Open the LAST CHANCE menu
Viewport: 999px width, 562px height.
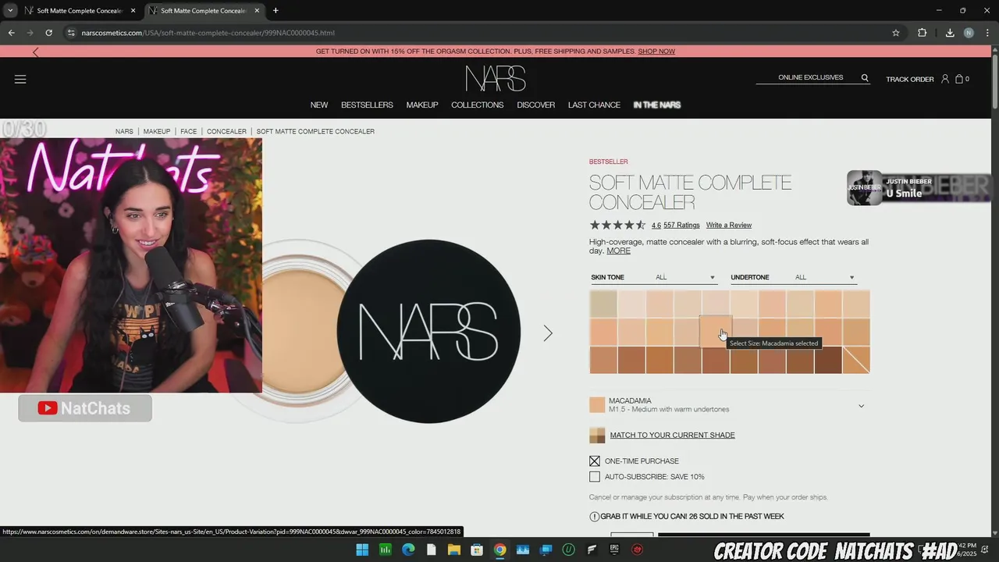(594, 105)
